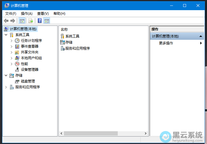This screenshot has height=144, width=207.
Task: Click the 系统工具 wrench icon in tree
Action: 12,35
